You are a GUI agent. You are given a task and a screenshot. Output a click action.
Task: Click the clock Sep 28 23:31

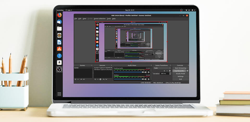pos(130,10)
